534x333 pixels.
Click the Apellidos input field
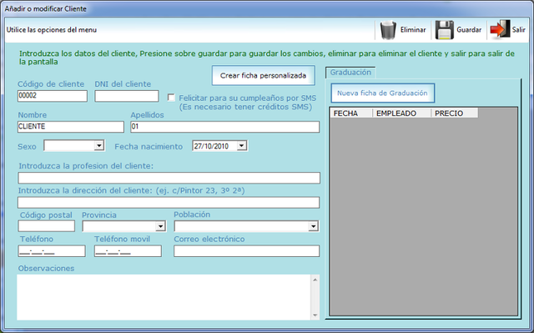[225, 127]
